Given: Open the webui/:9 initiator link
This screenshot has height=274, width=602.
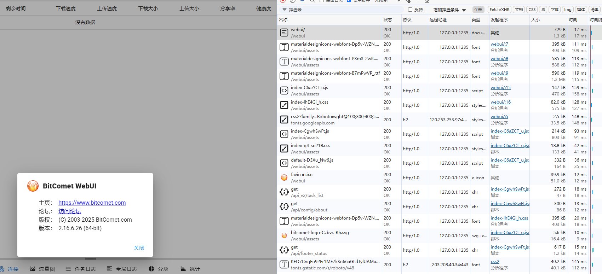Looking at the screenshot, I should pos(499,73).
